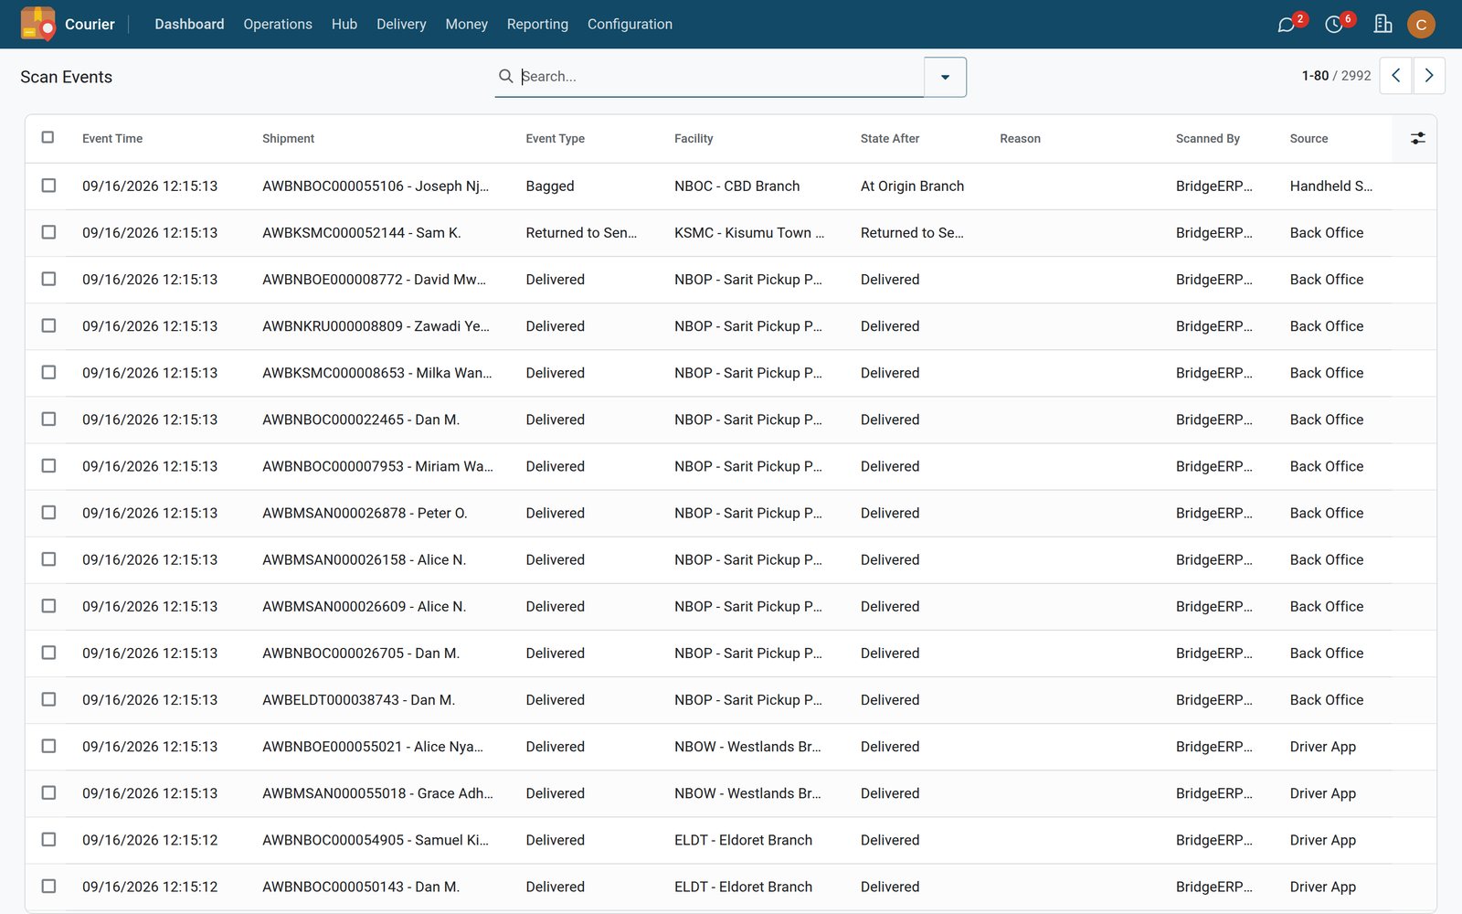Check the row for AWBMSAN000026158 - Alice N.
The height and width of the screenshot is (914, 1462).
48,558
